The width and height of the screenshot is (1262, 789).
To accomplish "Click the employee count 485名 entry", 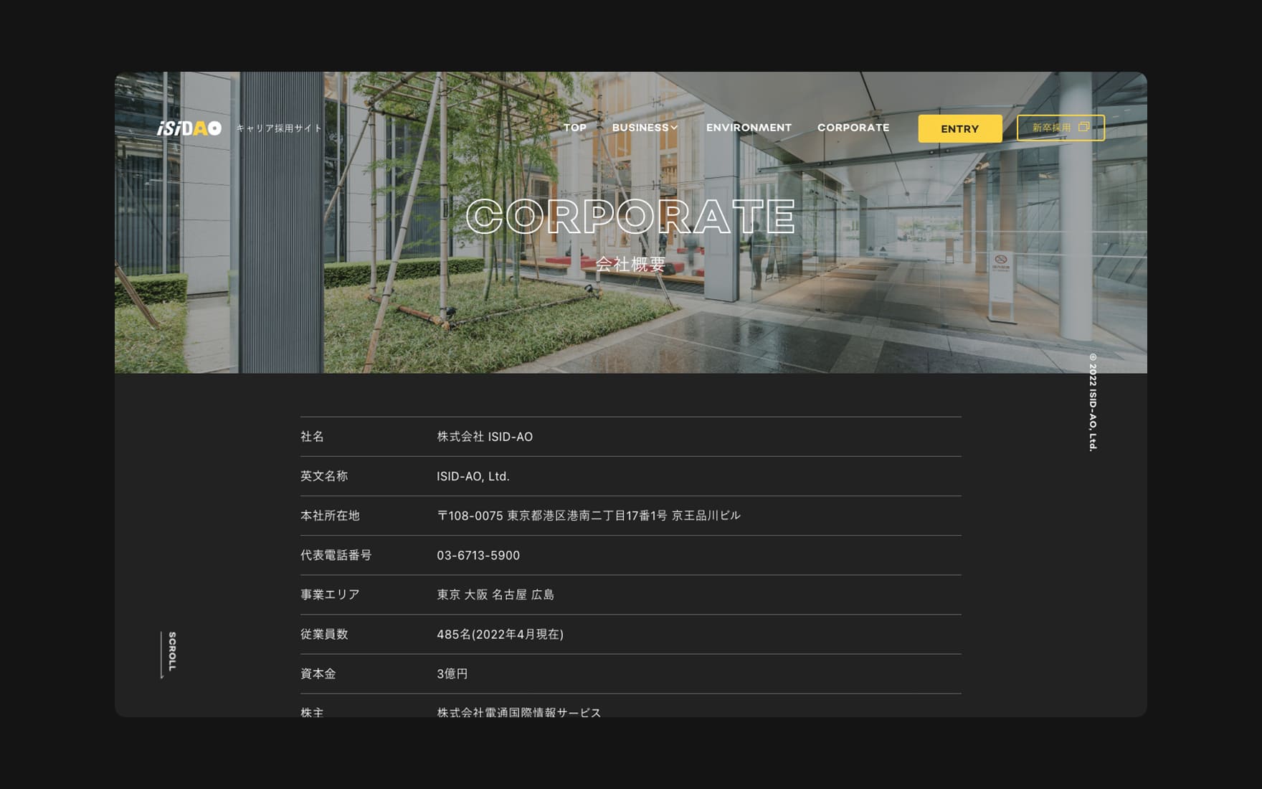I will click(500, 634).
